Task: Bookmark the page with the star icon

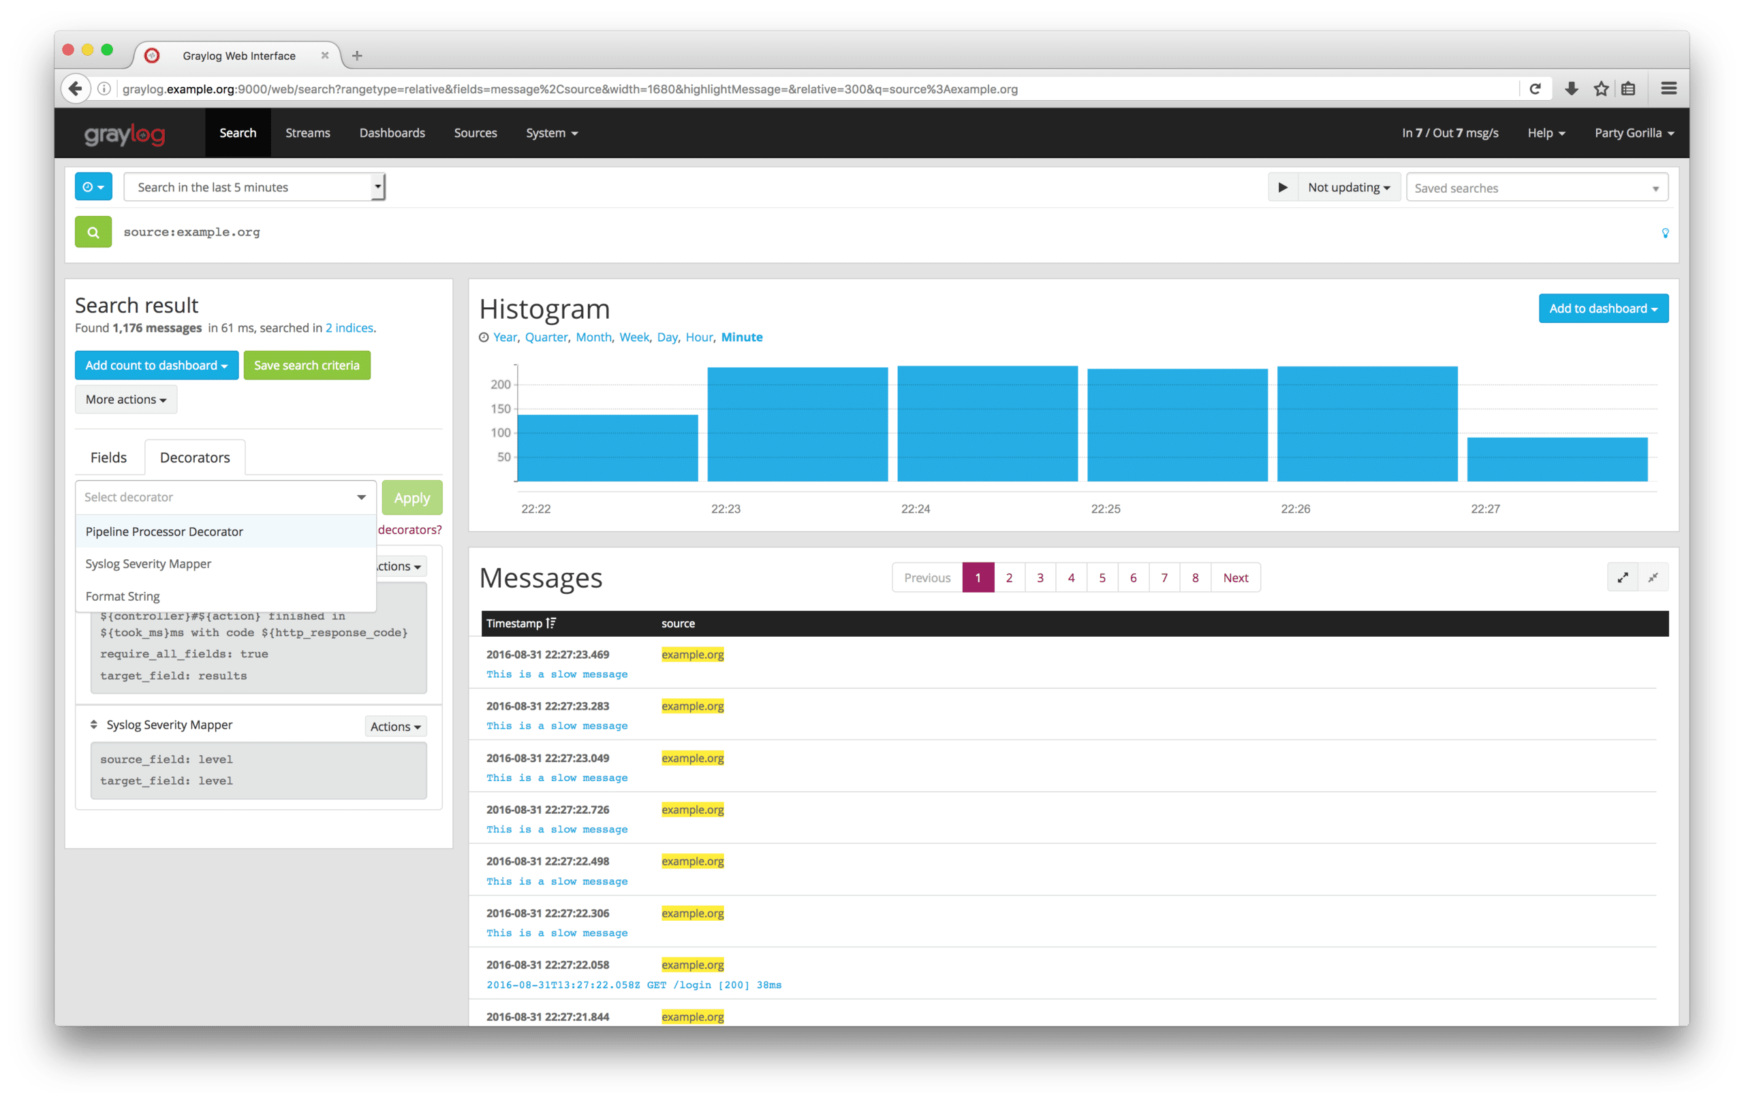Action: pos(1601,89)
